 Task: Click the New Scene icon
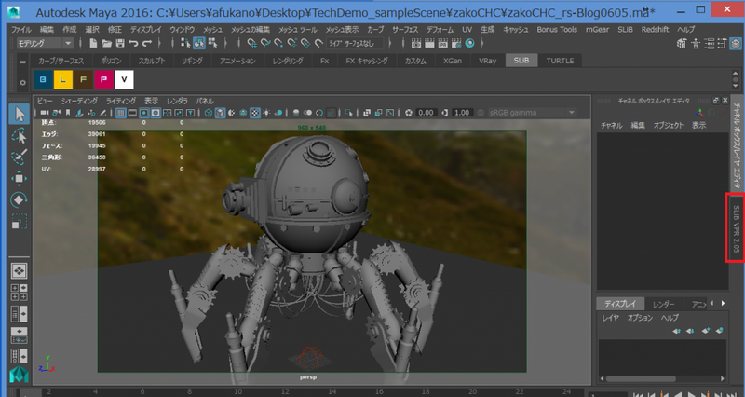[93, 43]
